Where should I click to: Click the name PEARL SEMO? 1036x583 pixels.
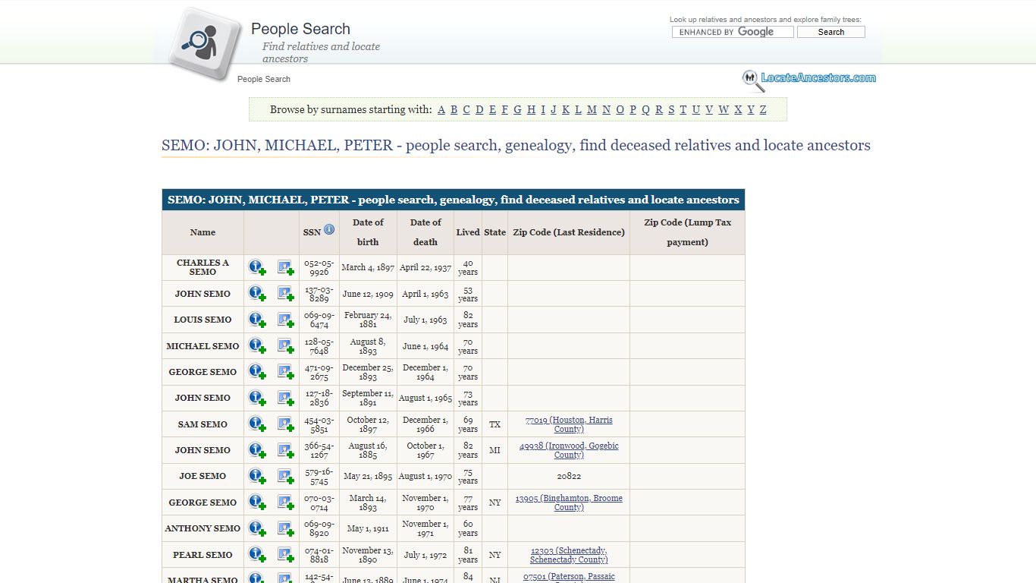(x=202, y=555)
